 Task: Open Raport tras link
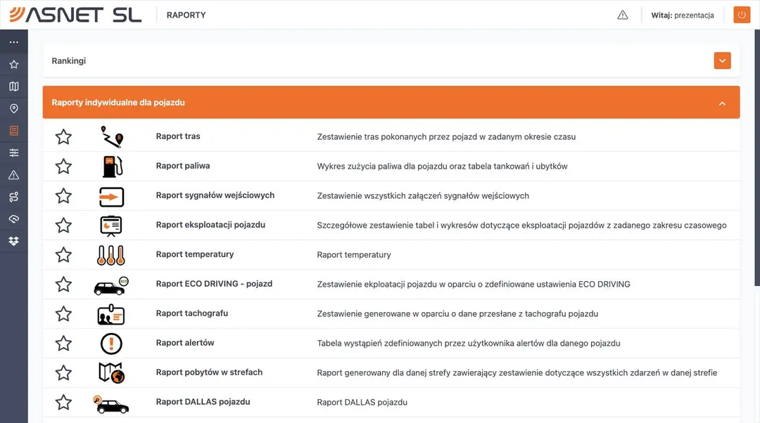coord(178,136)
